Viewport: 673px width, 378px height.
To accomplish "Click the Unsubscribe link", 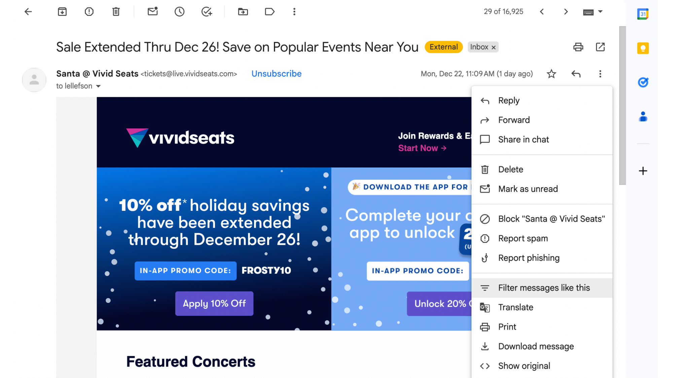I will point(276,74).
